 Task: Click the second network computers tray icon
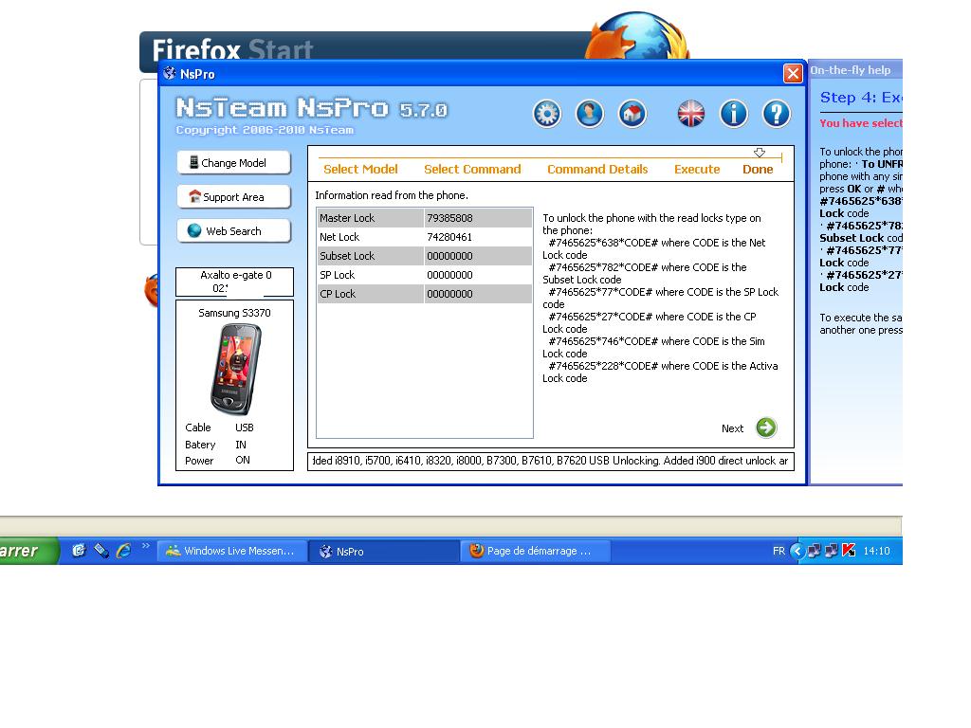pos(831,551)
